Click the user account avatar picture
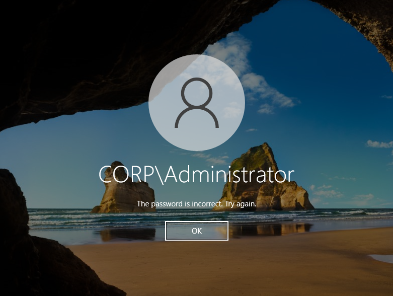Screen dimensions: 393x296 tap(196, 103)
